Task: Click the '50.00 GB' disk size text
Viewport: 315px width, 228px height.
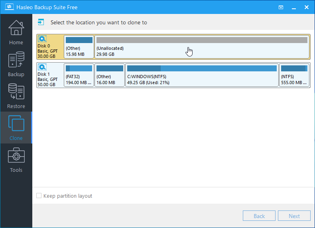Action: 46,85
